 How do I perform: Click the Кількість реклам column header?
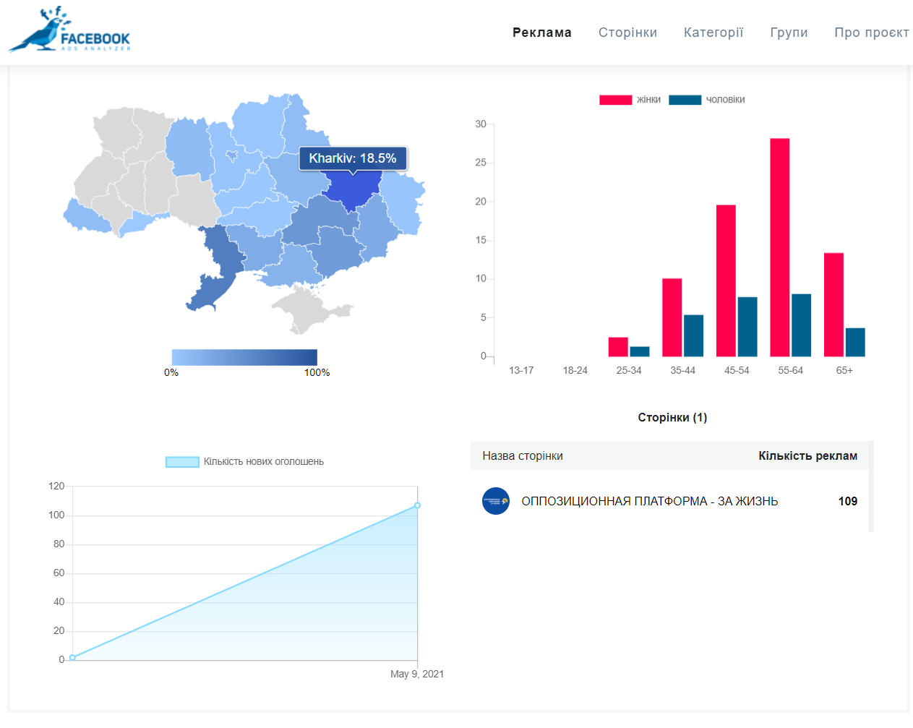tap(807, 456)
